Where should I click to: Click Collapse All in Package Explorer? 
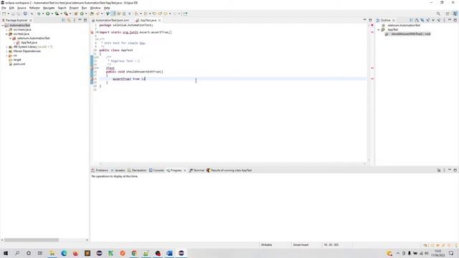[x=63, y=20]
